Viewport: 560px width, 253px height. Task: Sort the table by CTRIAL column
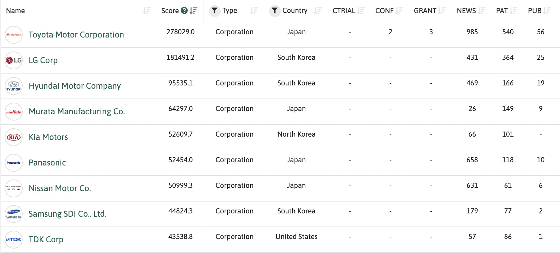pos(361,11)
